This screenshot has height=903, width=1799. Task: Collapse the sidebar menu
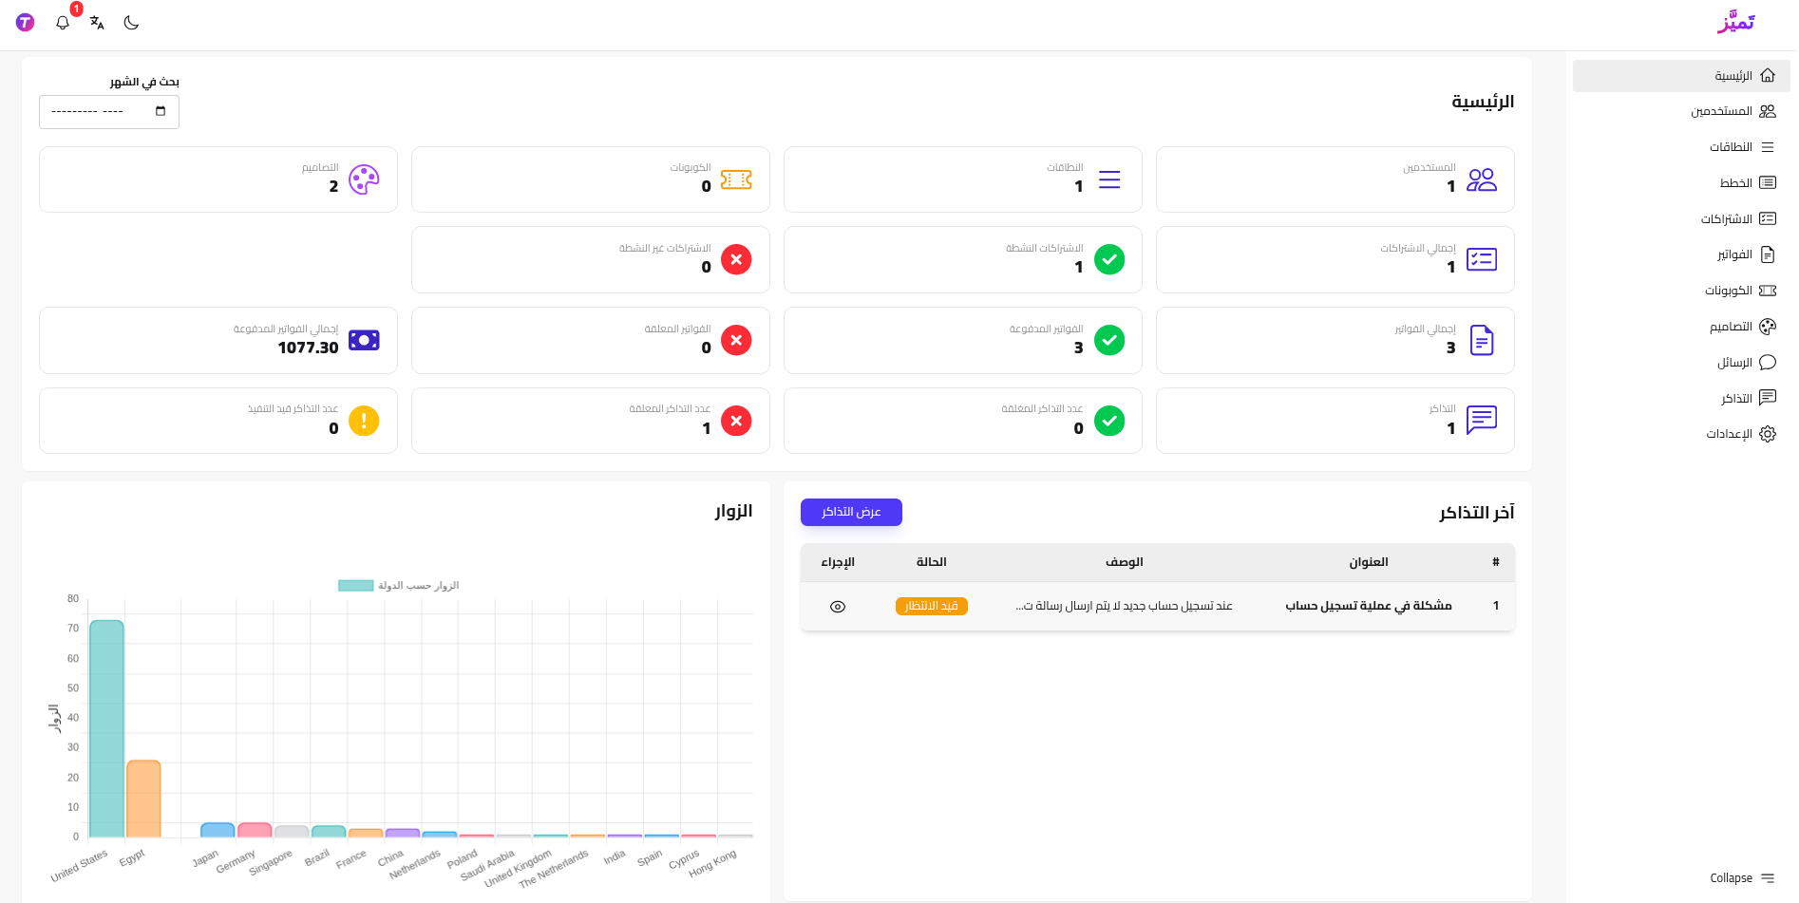point(1742,878)
